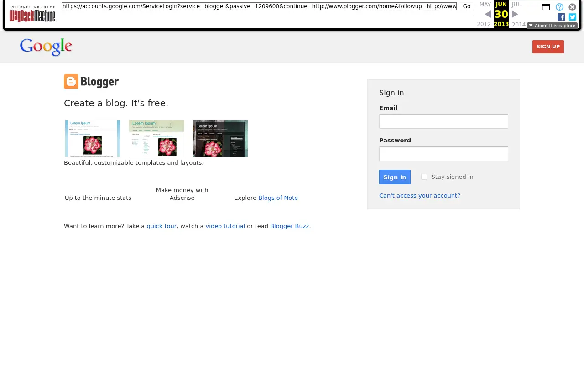Toggle Stay signed in checkbox
This screenshot has height=365, width=584.
(x=424, y=177)
